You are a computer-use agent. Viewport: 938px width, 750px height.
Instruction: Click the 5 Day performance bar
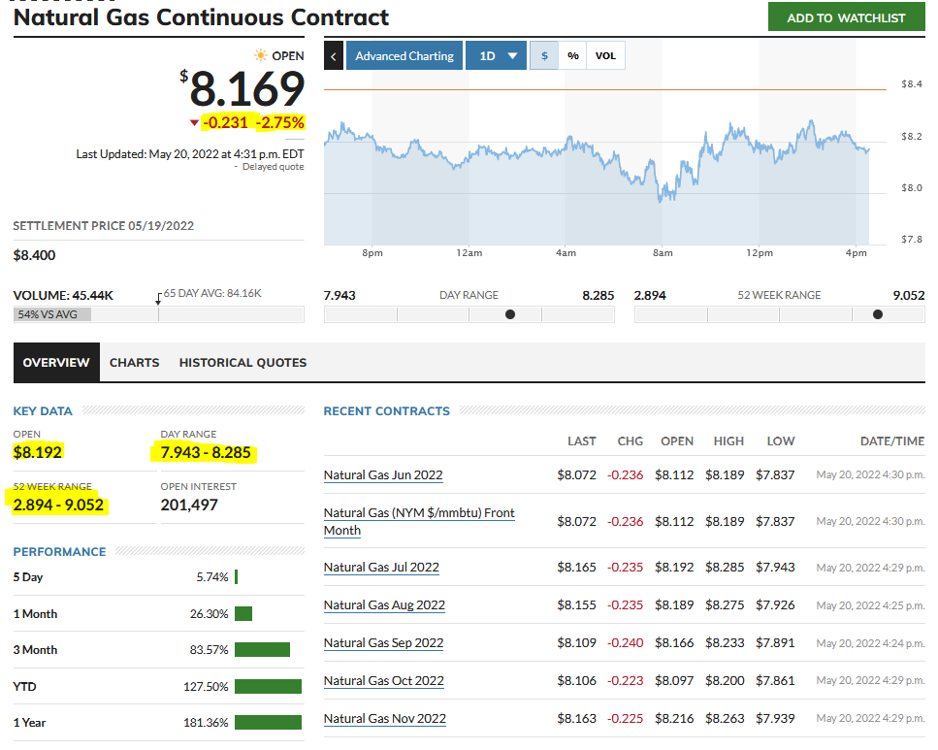(x=237, y=577)
